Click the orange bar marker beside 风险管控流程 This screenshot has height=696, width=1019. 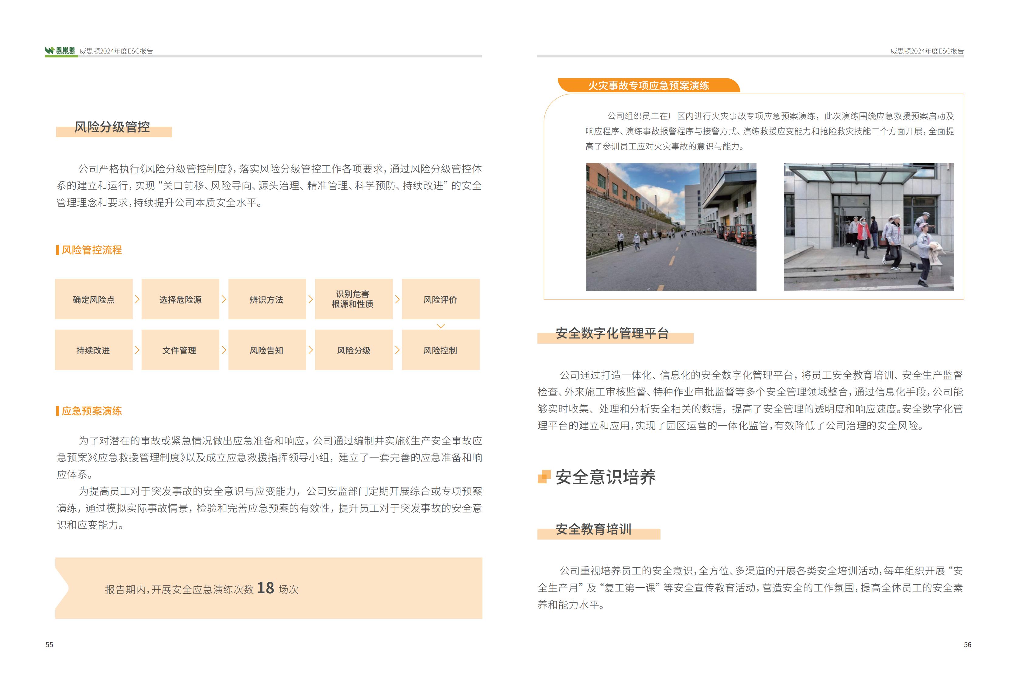57,250
